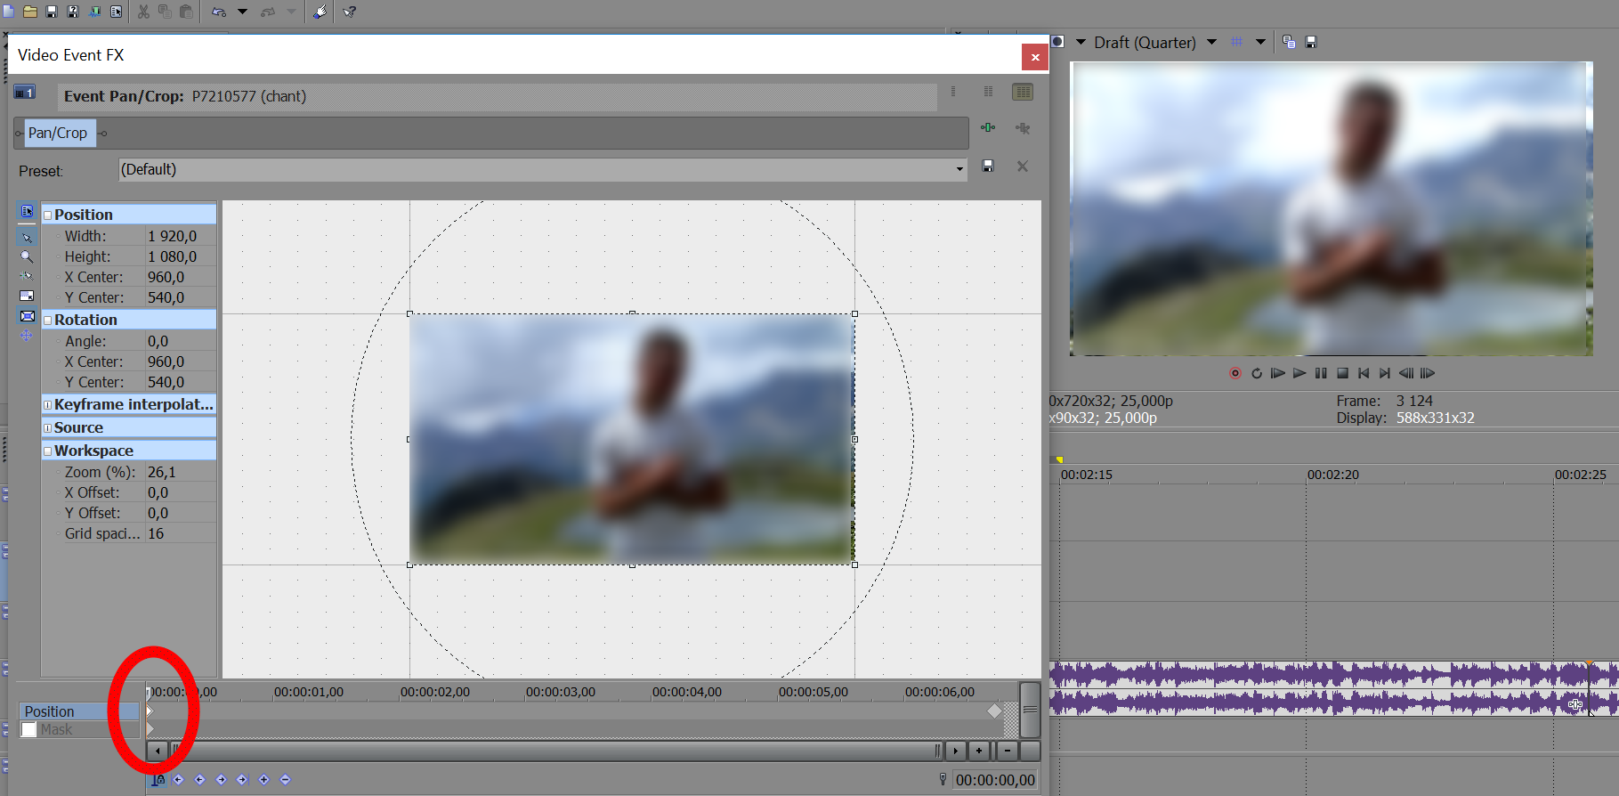The width and height of the screenshot is (1619, 796).
Task: Toggle the preview Overlays grid icon
Action: pyautogui.click(x=1236, y=42)
